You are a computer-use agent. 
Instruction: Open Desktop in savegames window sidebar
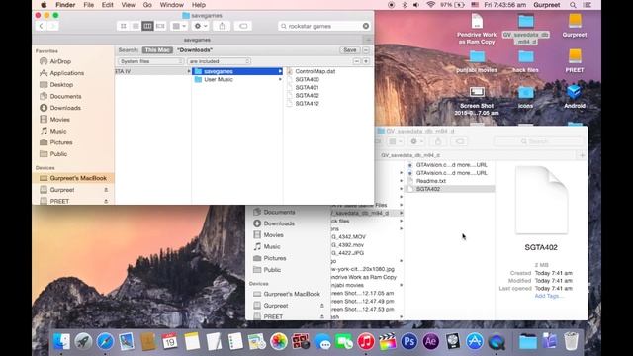coord(61,85)
